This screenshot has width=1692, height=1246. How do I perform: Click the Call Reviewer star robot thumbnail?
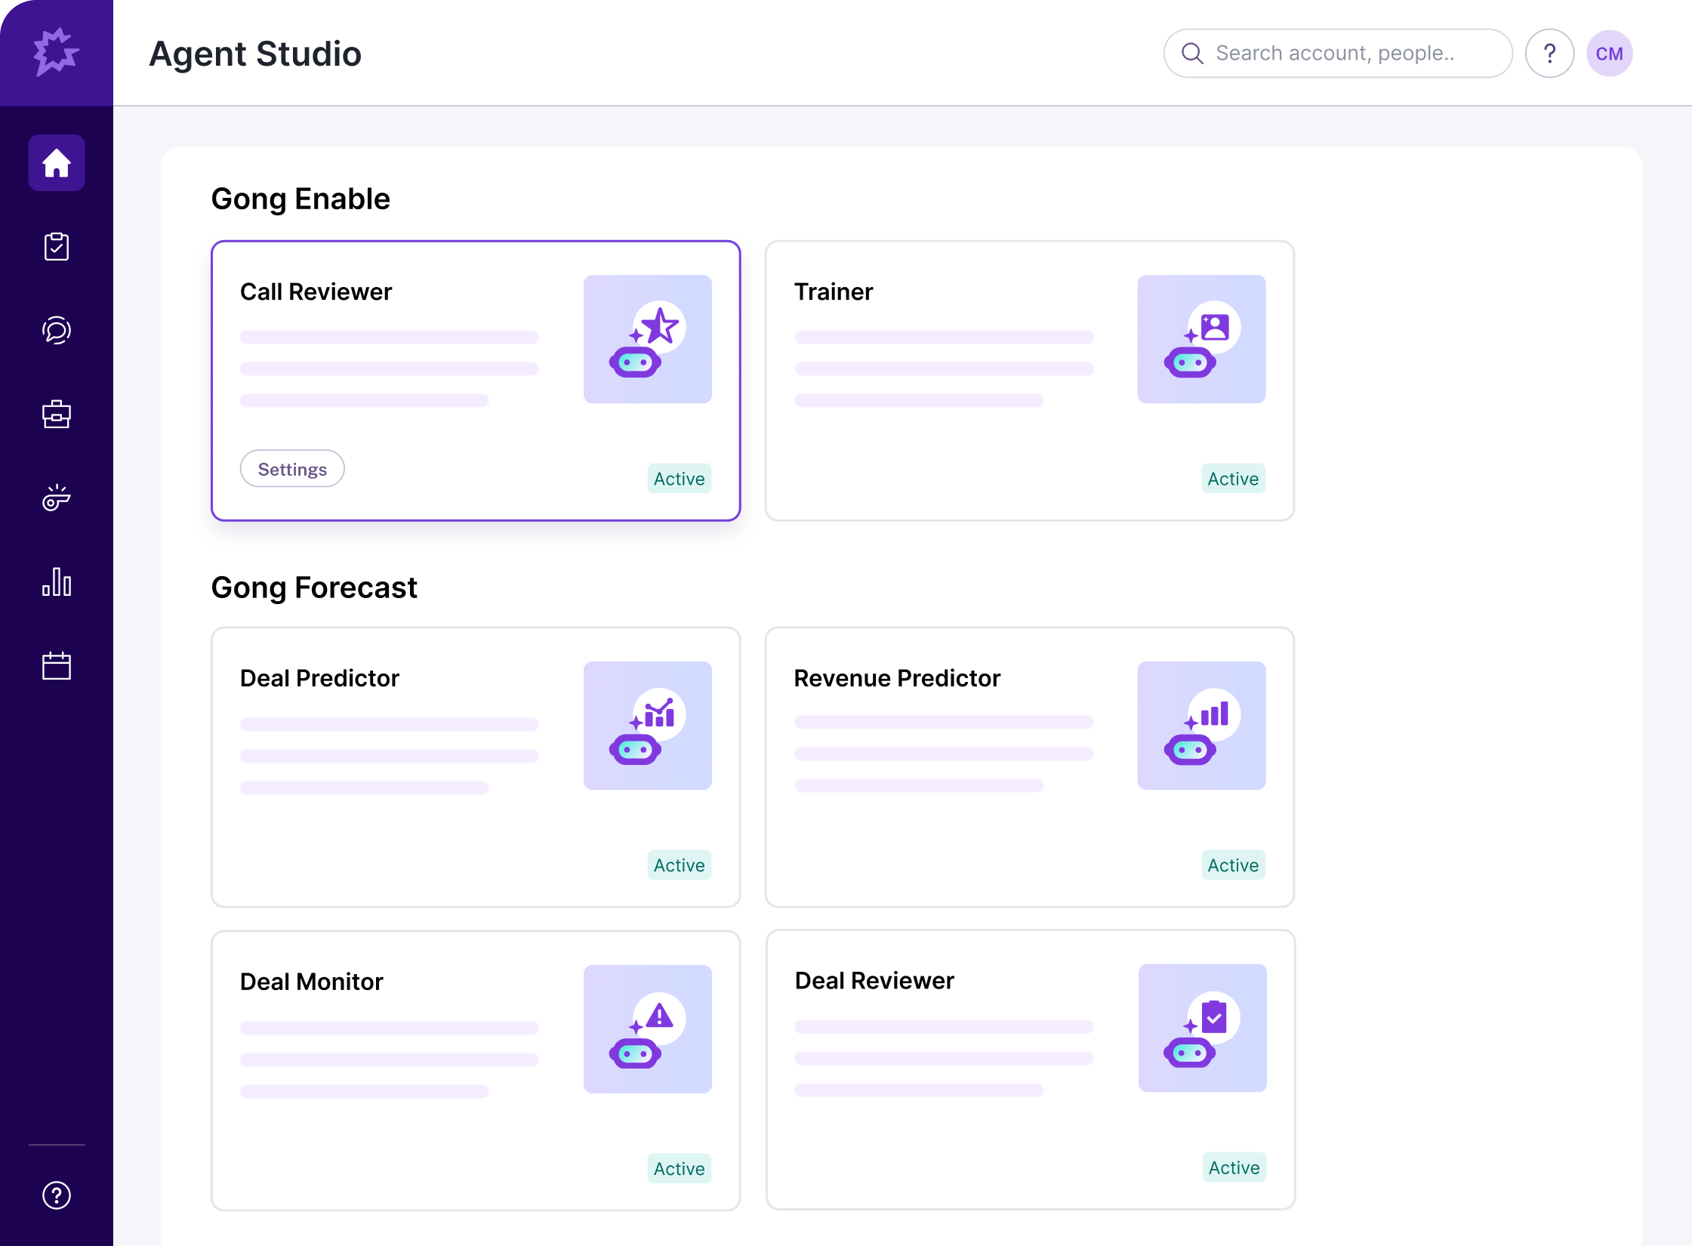click(647, 339)
